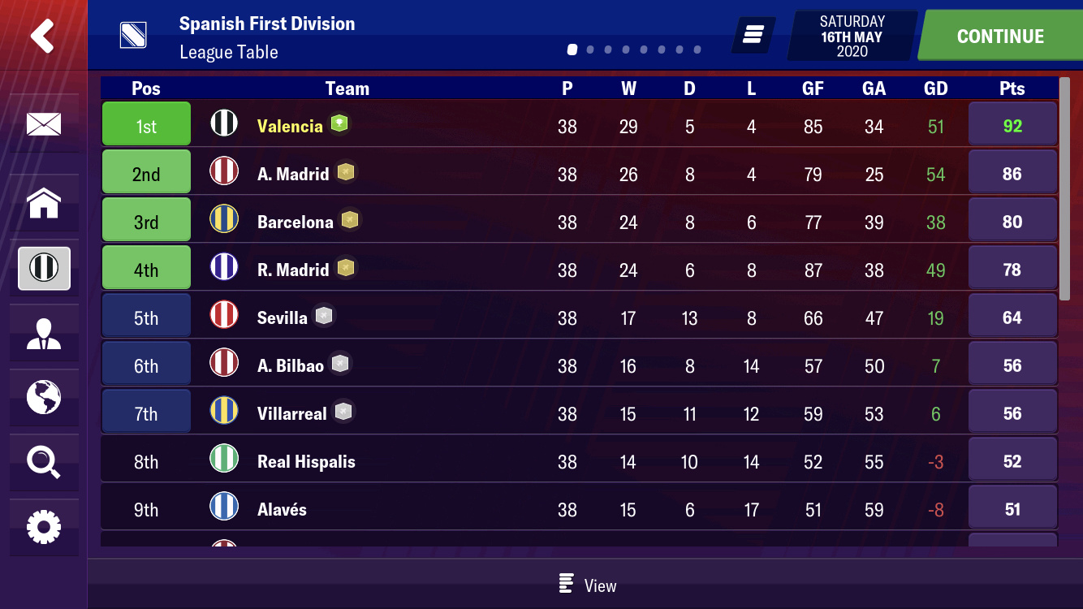Open Valencia team row
The height and width of the screenshot is (609, 1083).
point(579,125)
